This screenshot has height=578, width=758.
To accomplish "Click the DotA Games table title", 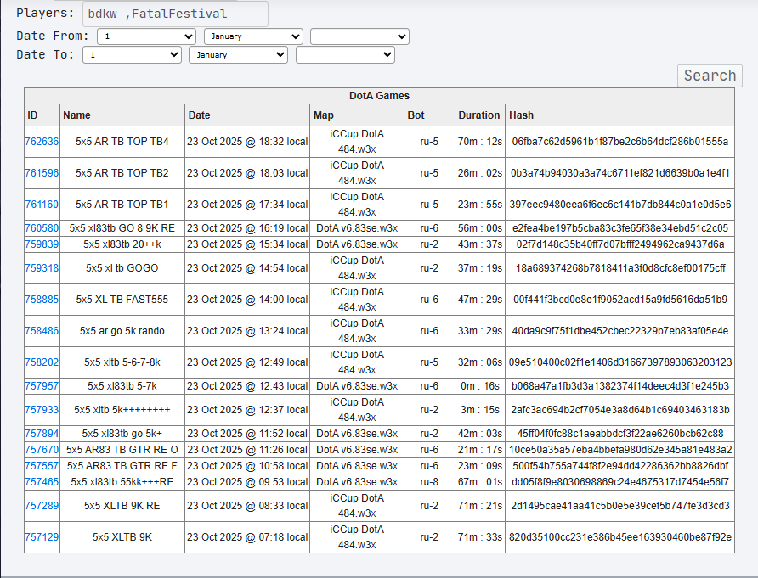I will (x=380, y=96).
